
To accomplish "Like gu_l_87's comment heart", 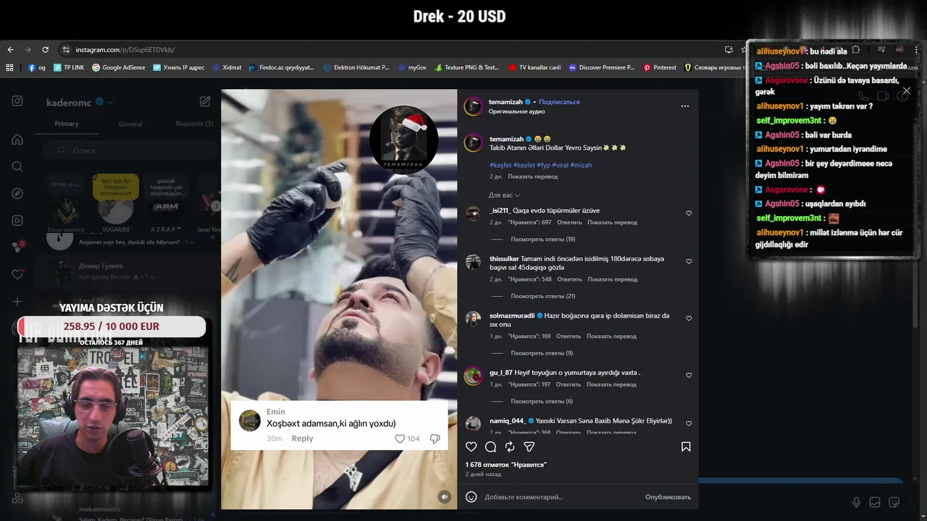I will click(689, 376).
